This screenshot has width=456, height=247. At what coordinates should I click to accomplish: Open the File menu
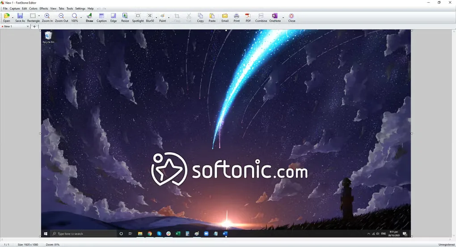pos(5,9)
